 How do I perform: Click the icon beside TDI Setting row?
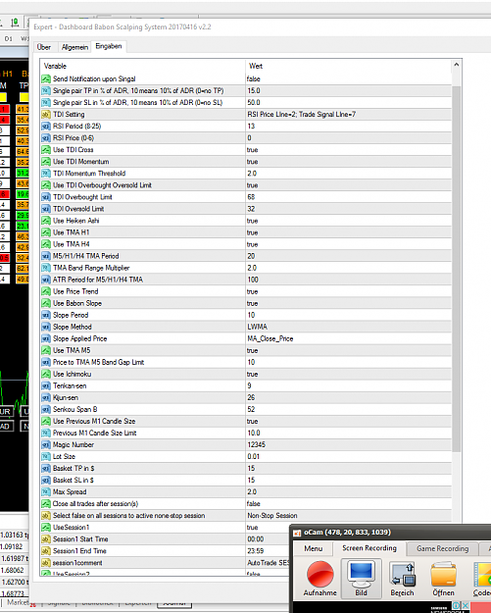[46, 115]
